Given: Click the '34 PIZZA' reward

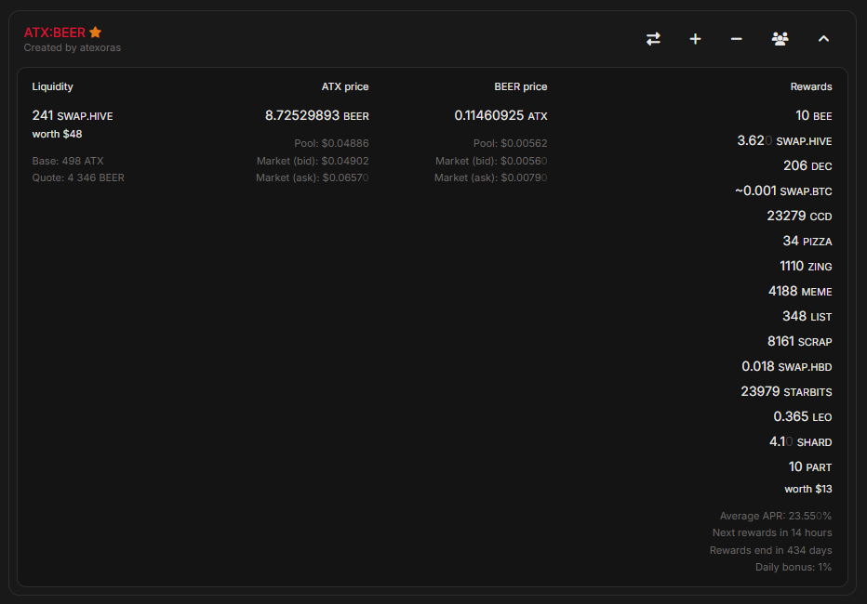Looking at the screenshot, I should [807, 242].
